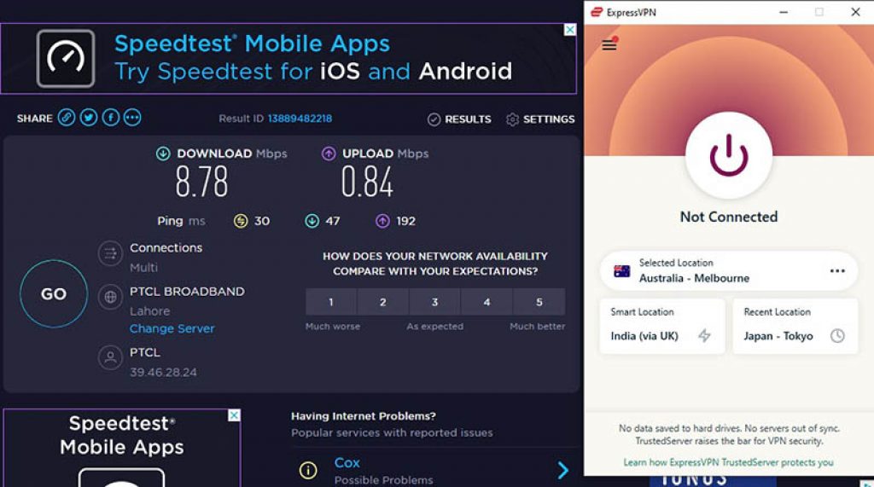Start a new test with GO
The image size is (874, 487).
point(54,293)
